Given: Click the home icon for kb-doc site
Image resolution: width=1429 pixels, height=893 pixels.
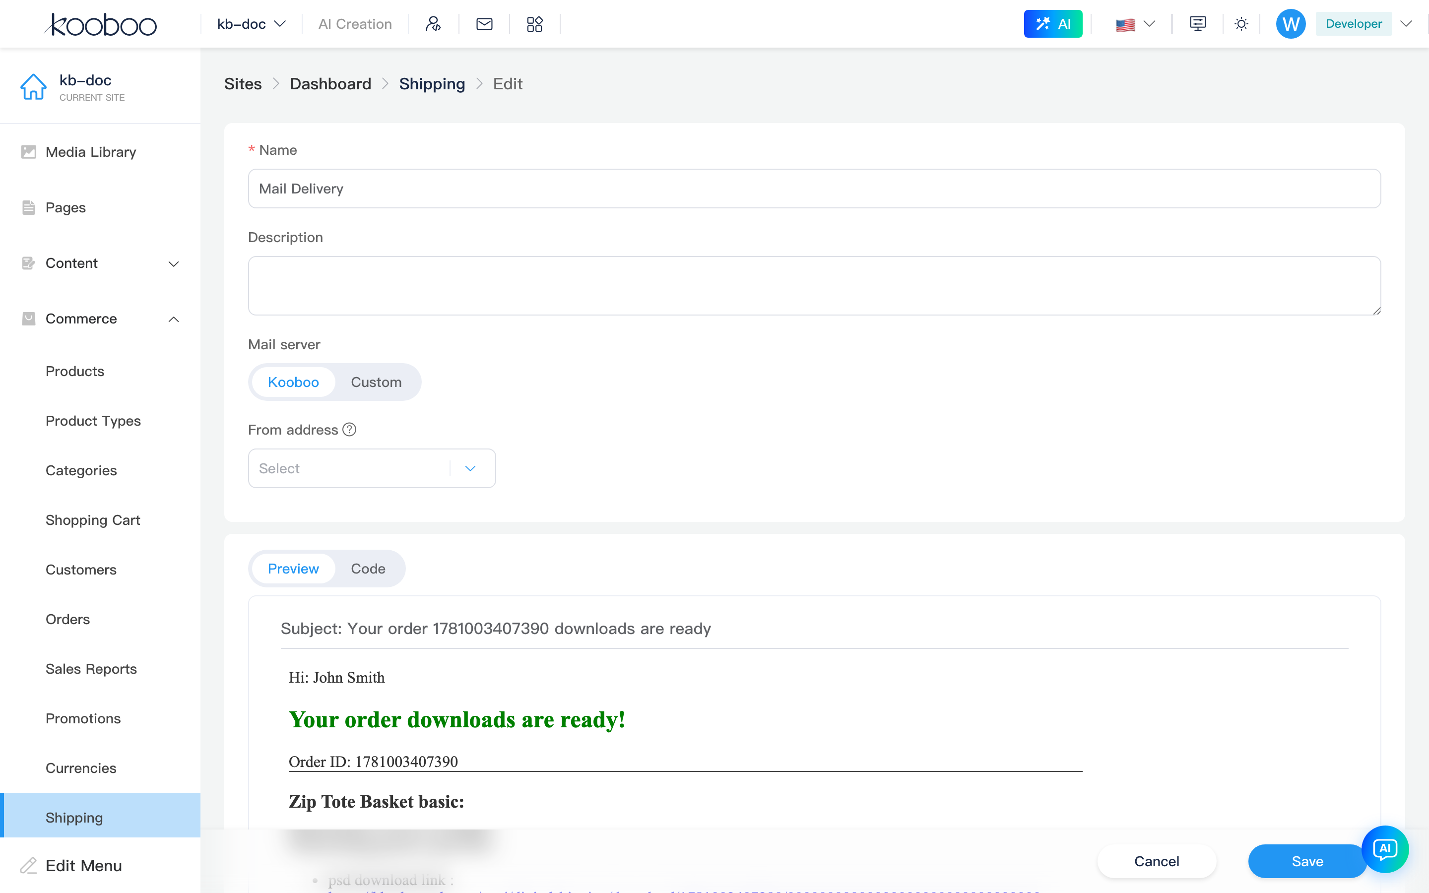Looking at the screenshot, I should tap(33, 87).
